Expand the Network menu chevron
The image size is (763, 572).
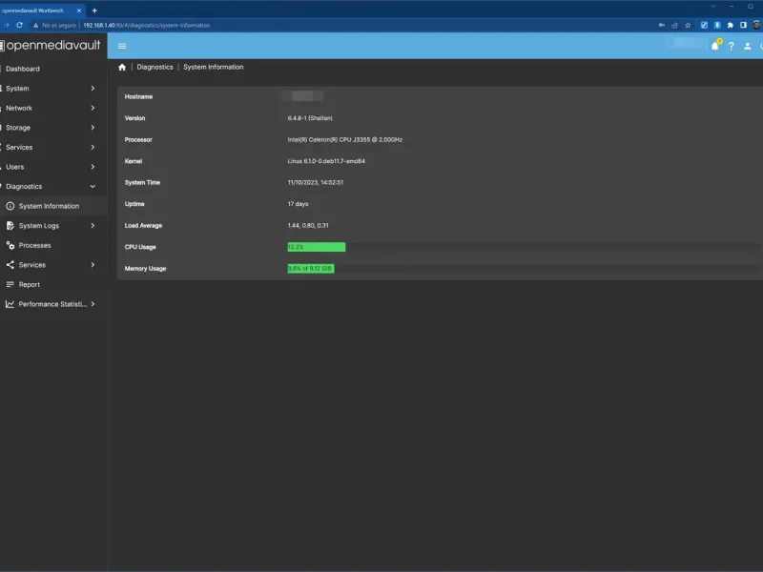tap(93, 108)
